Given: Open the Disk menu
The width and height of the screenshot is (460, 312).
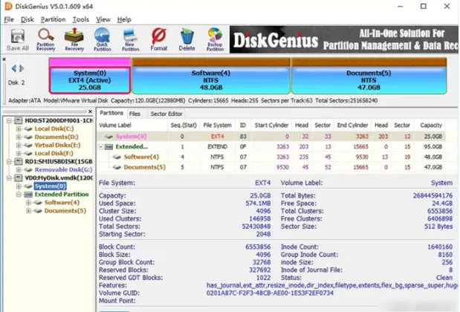Looking at the screenshot, I should click(27, 19).
